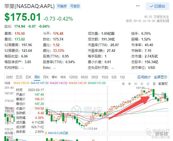
Task: Switch to 120分 chart tab
Action: coord(73,77)
